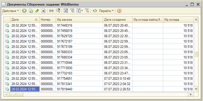Click the date interval (↔) icon
This screenshot has width=203, height=101.
52,11
